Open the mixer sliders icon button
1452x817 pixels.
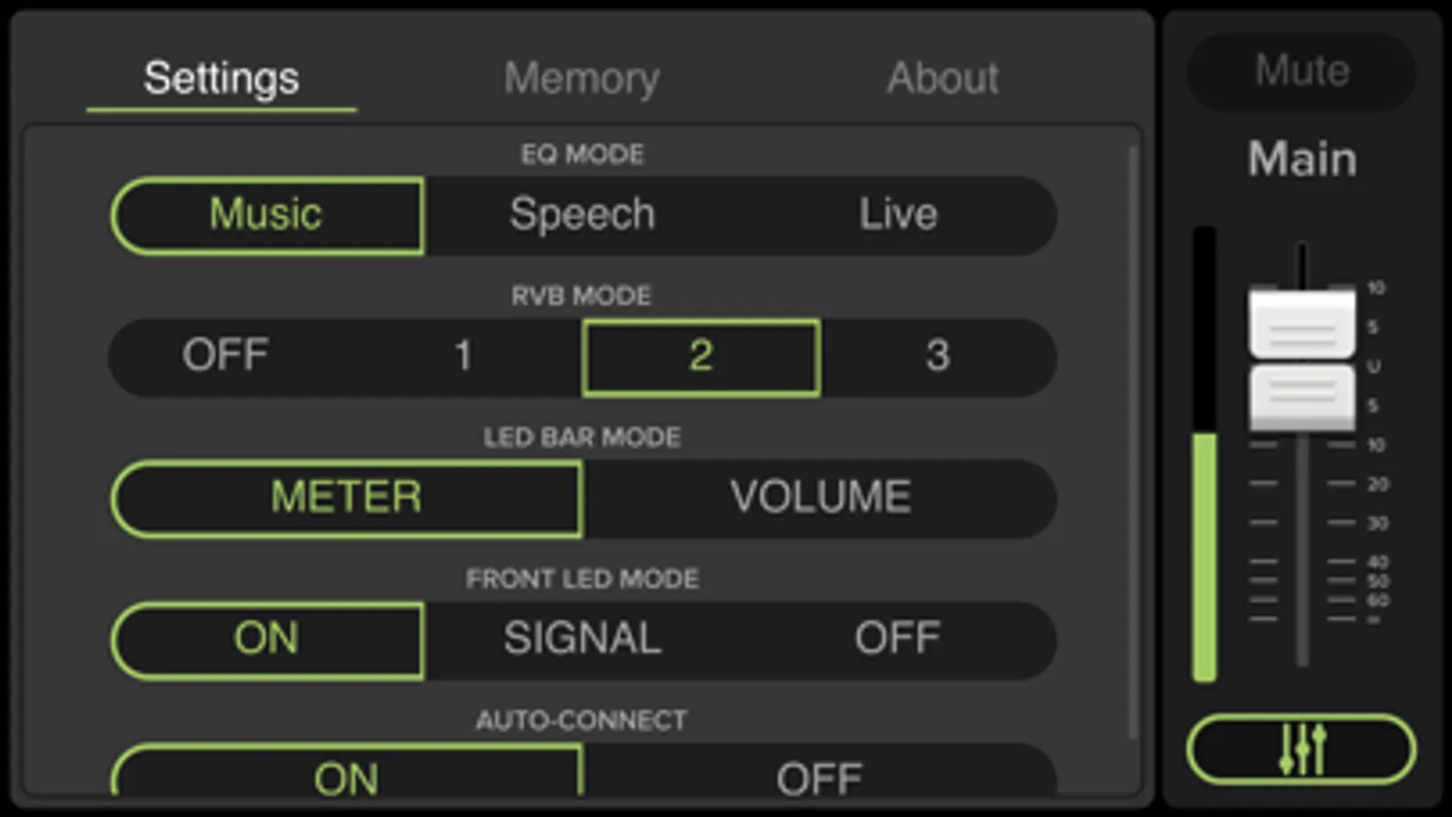[1300, 749]
